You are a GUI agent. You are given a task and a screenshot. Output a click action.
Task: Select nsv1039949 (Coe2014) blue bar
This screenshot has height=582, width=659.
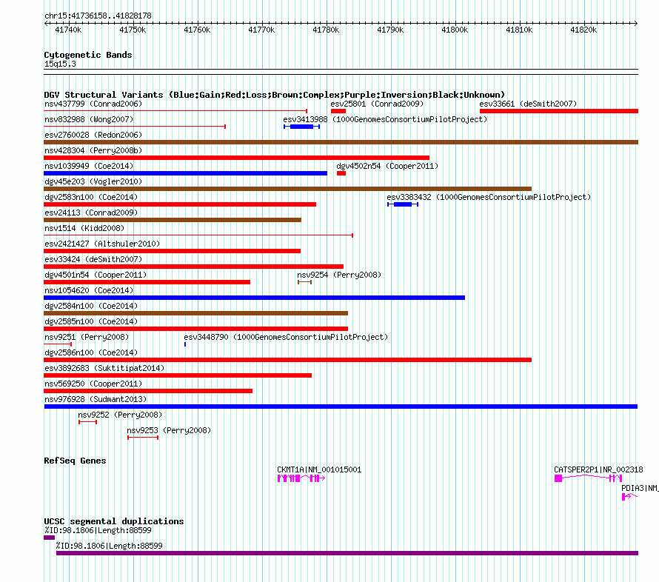coord(185,173)
